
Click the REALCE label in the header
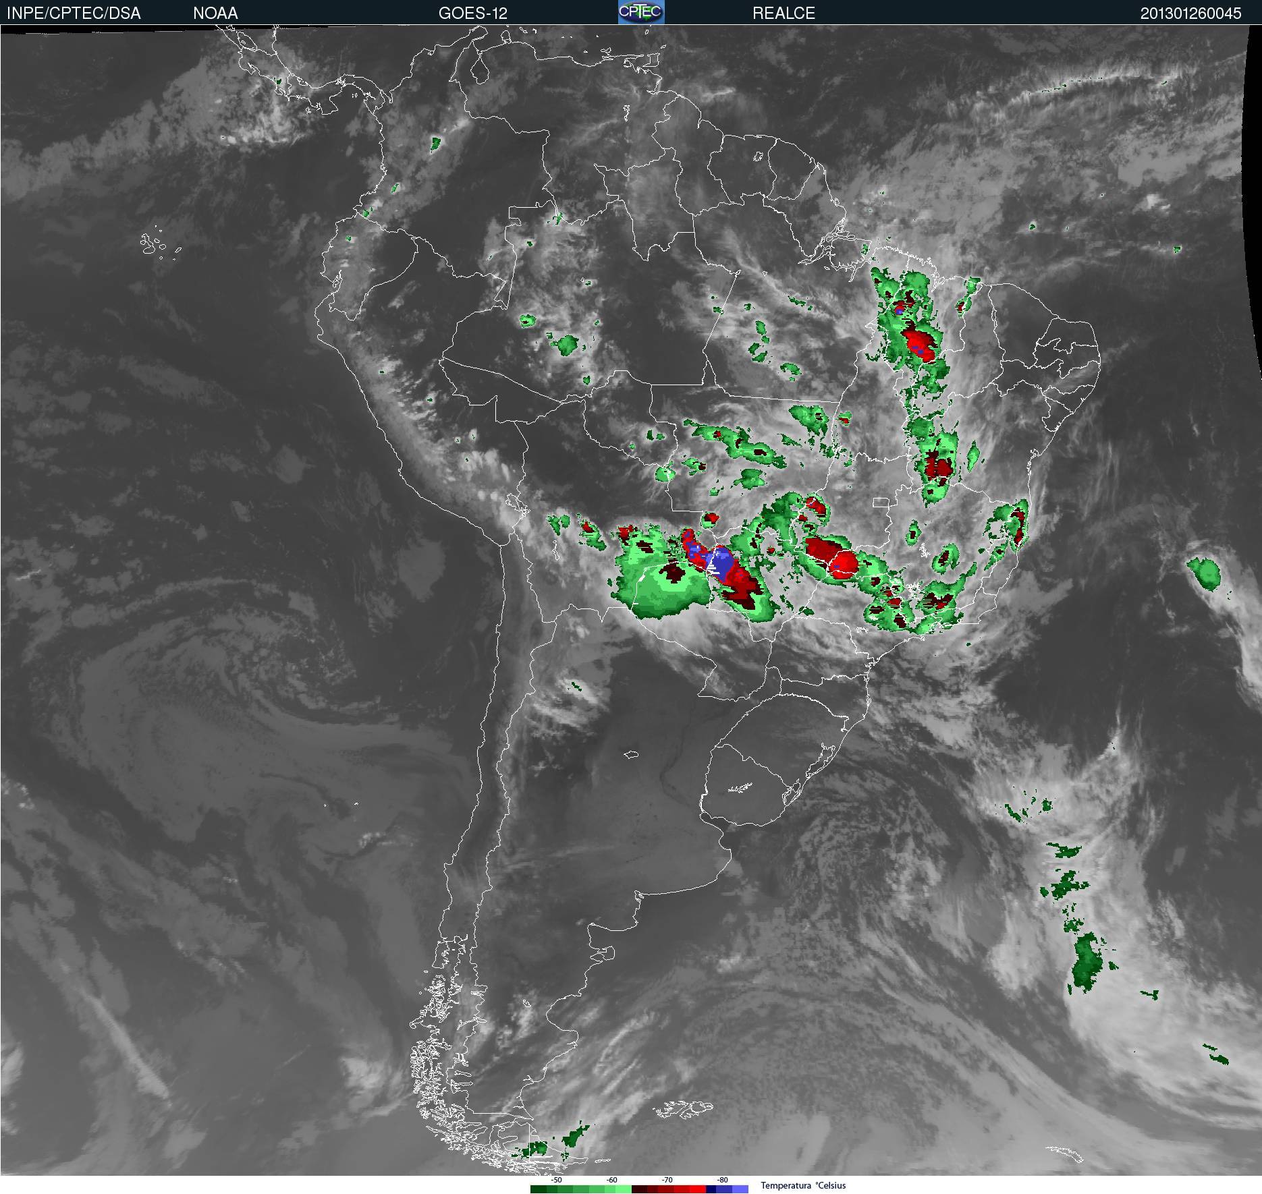tap(784, 13)
